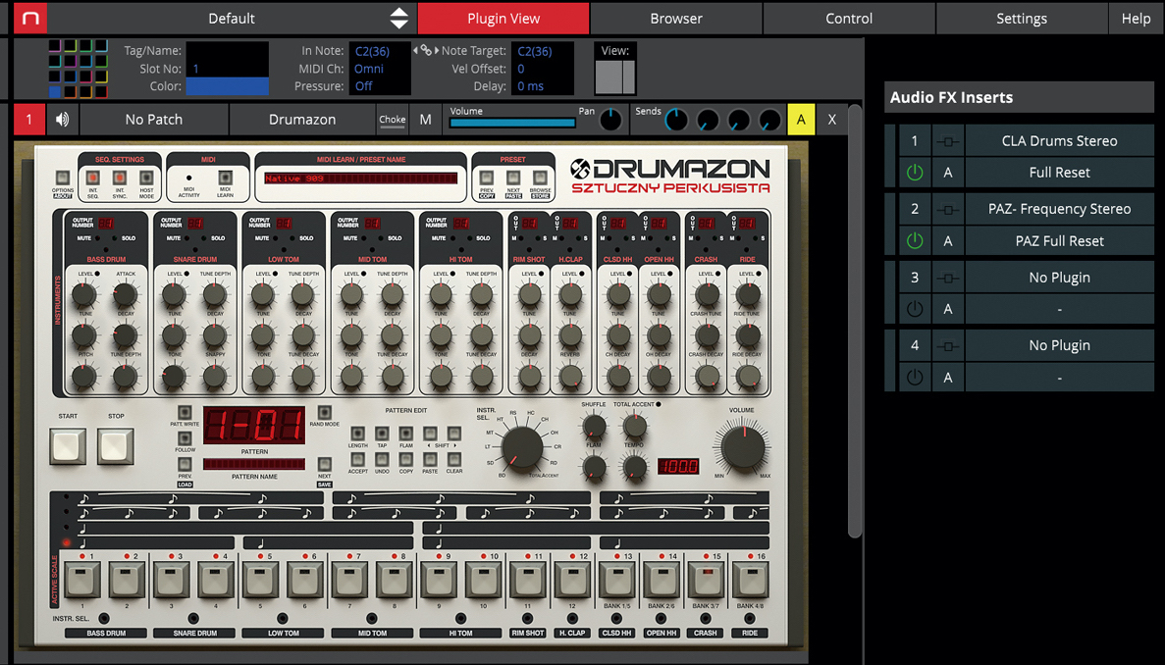Disable CLA Drums Stereo with its power button

click(x=915, y=173)
